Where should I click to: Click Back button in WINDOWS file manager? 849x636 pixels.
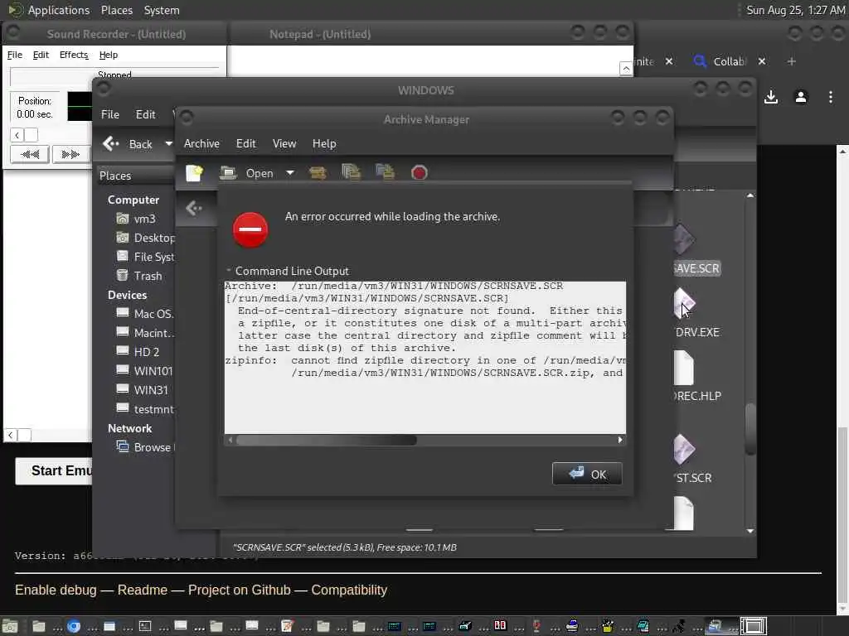coord(127,144)
